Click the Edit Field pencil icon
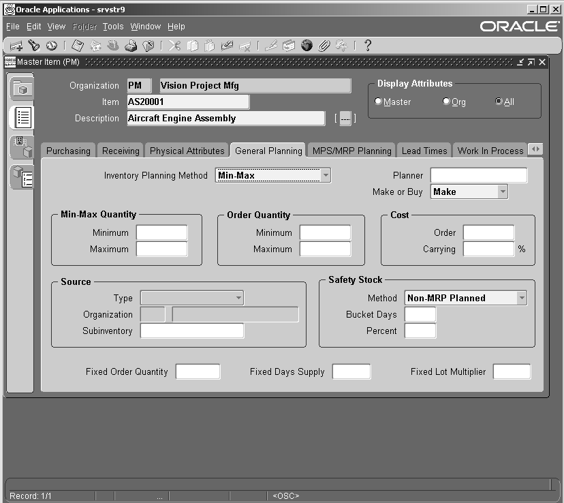 tap(271, 46)
